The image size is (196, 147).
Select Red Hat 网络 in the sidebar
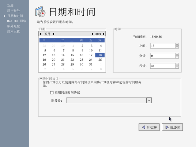click(x=17, y=21)
